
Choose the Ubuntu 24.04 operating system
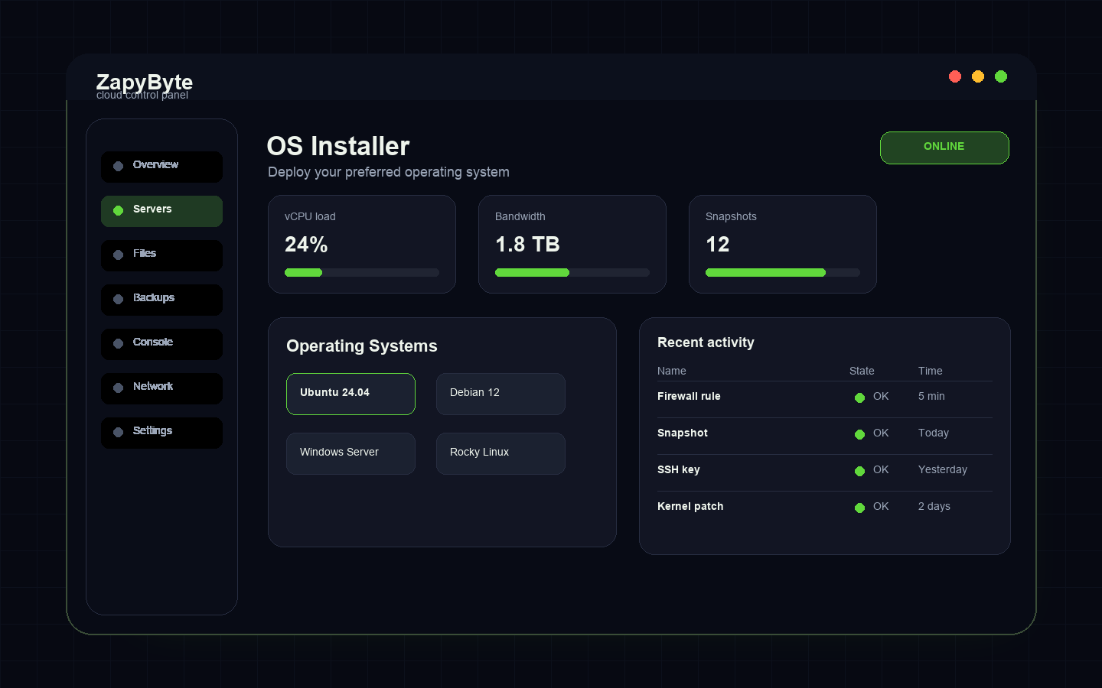pos(350,394)
